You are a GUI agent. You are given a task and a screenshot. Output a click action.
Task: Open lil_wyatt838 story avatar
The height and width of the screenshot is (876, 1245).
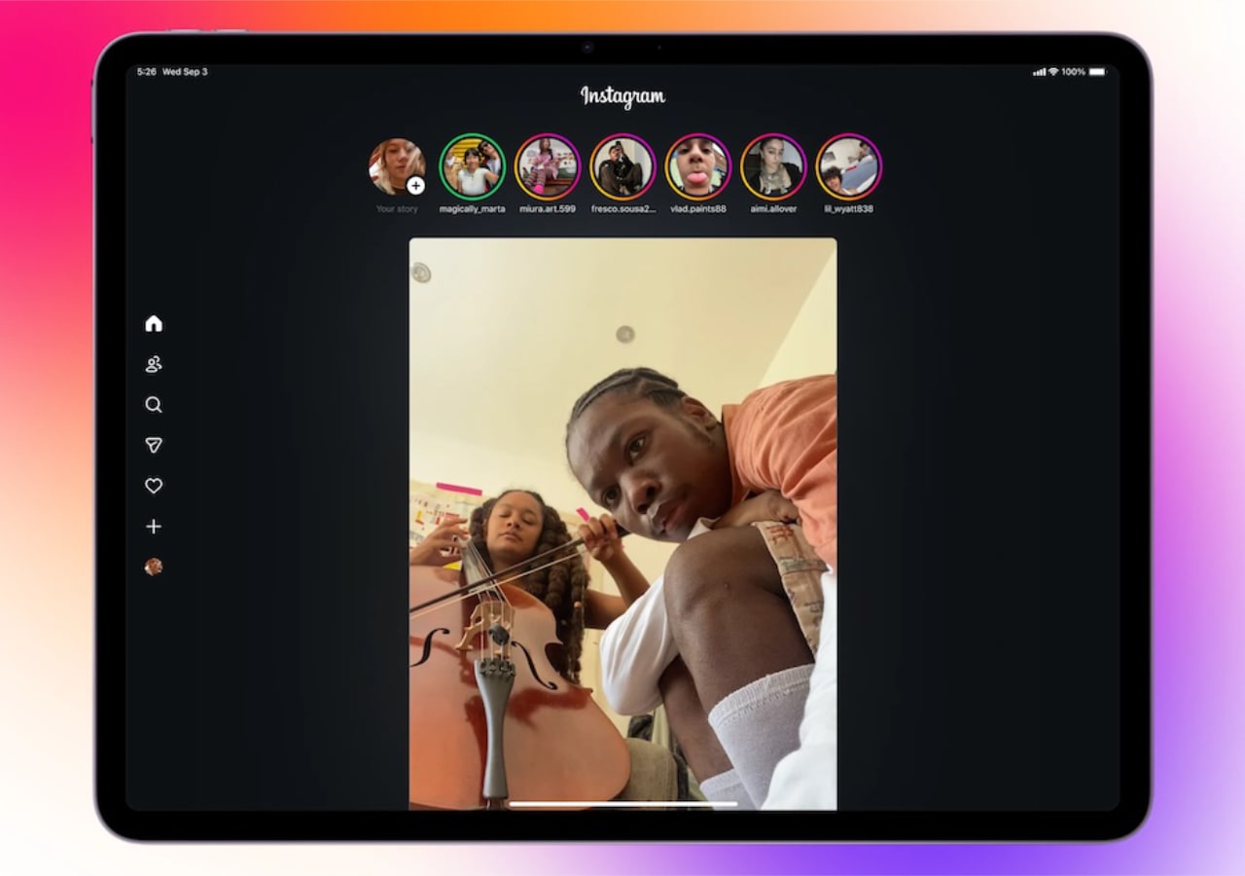848,166
